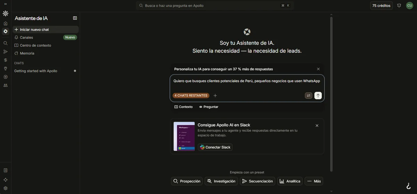This screenshot has height=194, width=417.
Task: Click the Personaliza tu IA banner text
Action: coord(223,69)
